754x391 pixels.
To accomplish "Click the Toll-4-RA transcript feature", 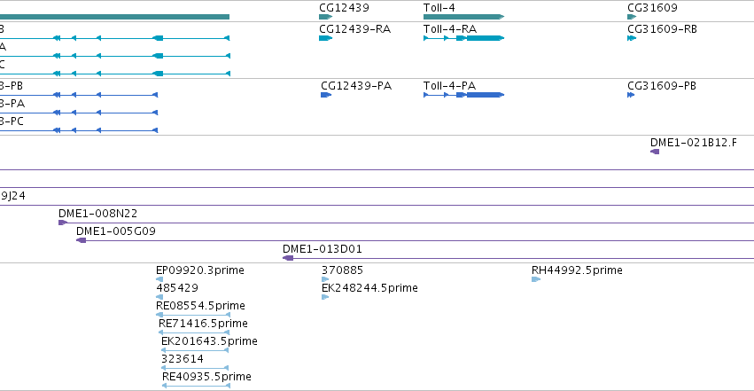I will point(463,38).
